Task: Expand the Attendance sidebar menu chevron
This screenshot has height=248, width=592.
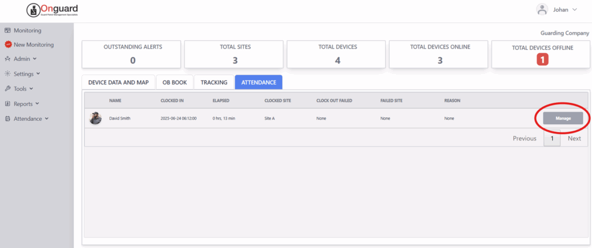Action: [x=46, y=119]
